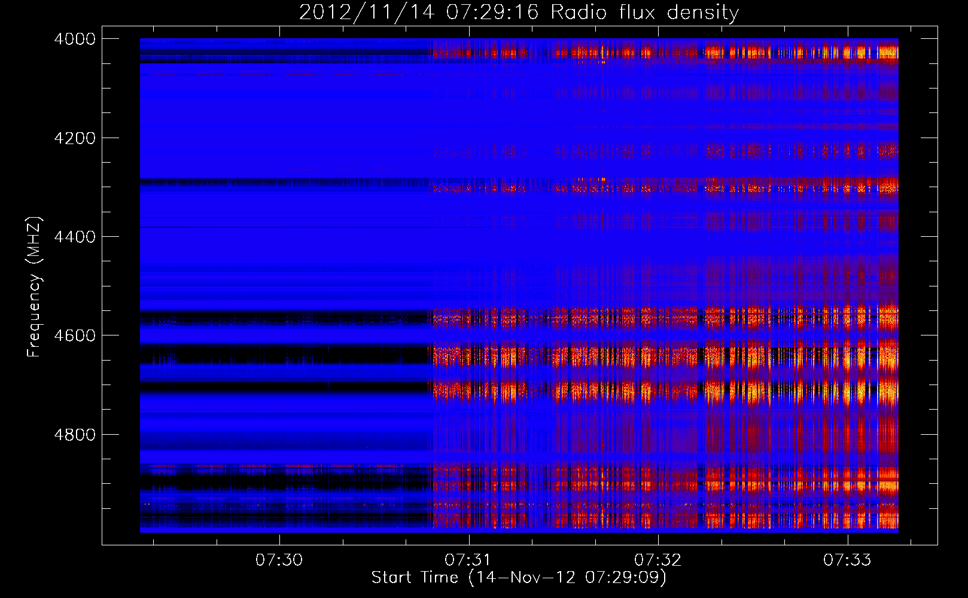Click the "Frequency (MHZ)" axis title

[x=34, y=287]
